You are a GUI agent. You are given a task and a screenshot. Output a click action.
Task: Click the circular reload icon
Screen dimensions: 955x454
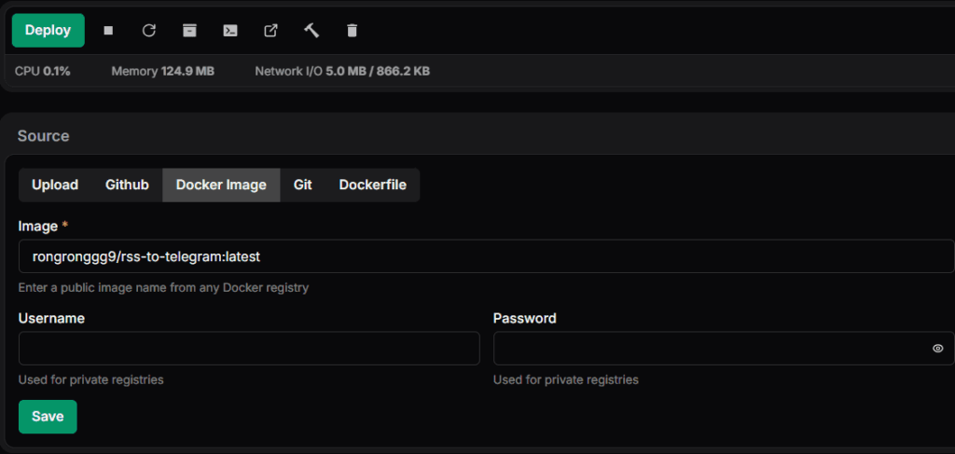pos(148,31)
